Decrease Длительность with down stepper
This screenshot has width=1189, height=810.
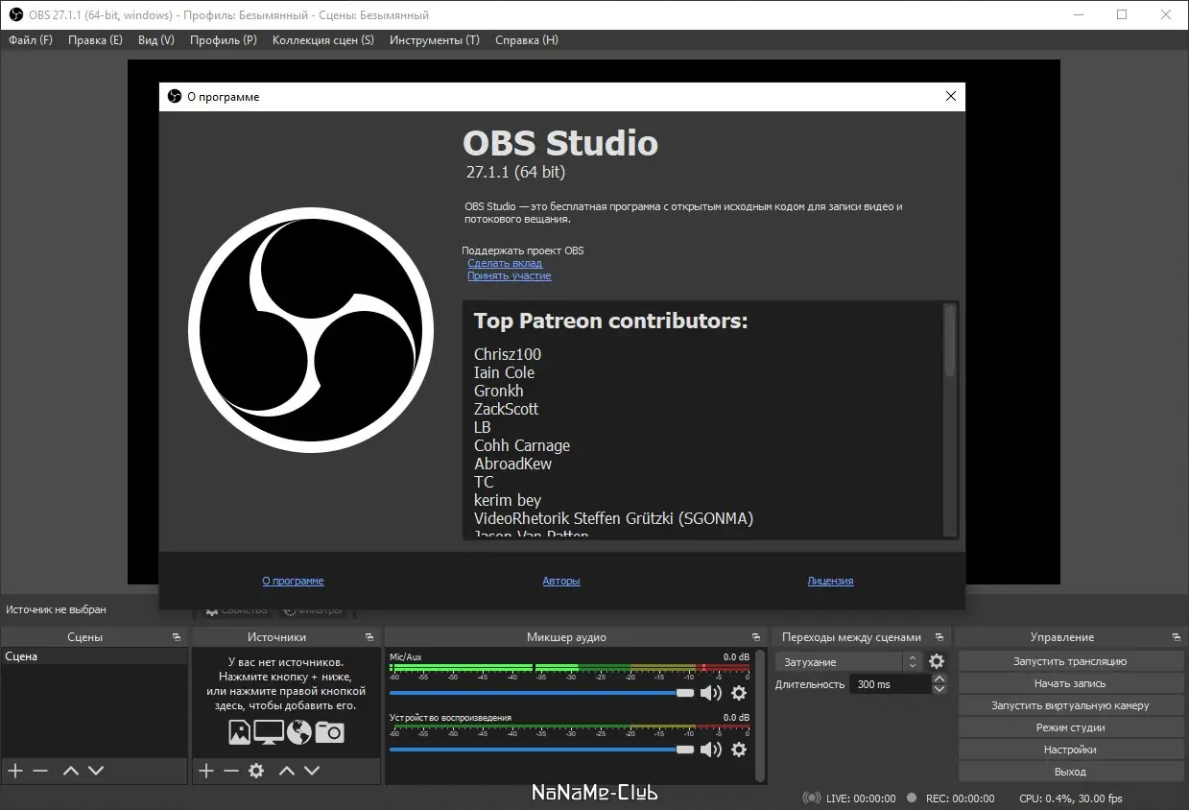tap(939, 689)
